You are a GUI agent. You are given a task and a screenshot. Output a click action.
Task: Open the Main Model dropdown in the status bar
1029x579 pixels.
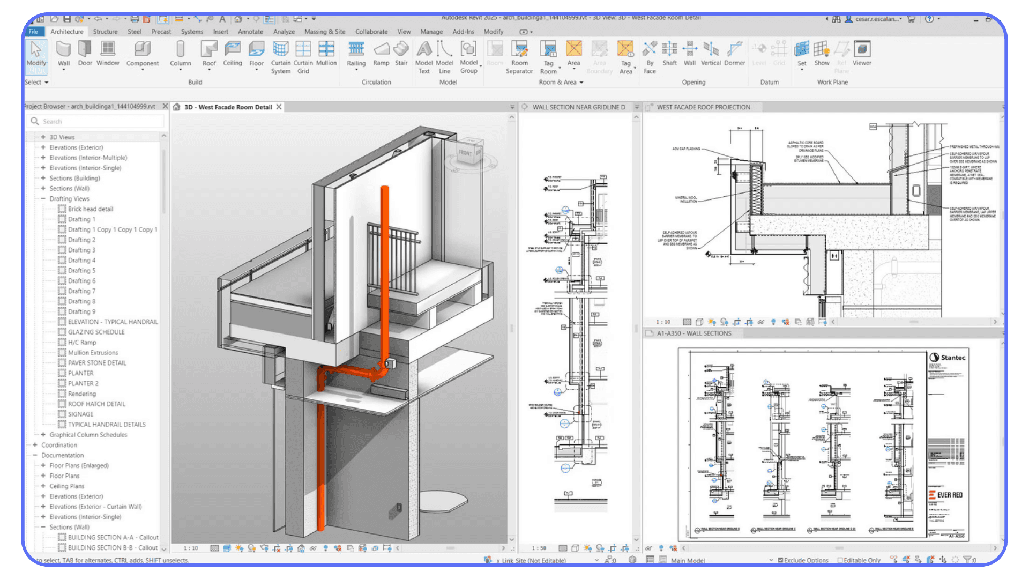pyautogui.click(x=770, y=560)
